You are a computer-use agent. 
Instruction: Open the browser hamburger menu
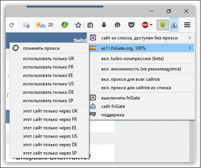click(x=187, y=25)
